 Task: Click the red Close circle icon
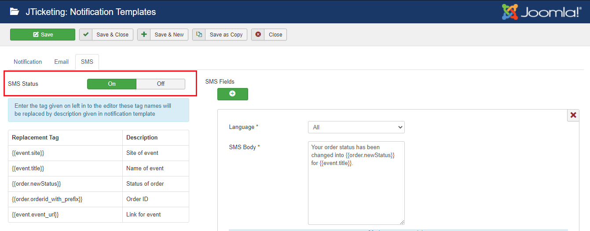258,35
